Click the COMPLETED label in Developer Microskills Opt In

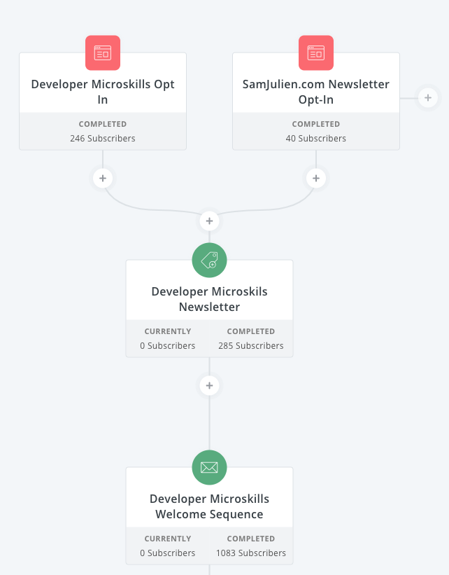(103, 124)
